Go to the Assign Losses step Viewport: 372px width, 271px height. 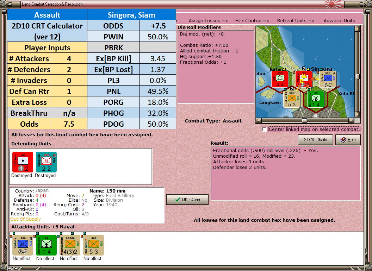pyautogui.click(x=208, y=21)
